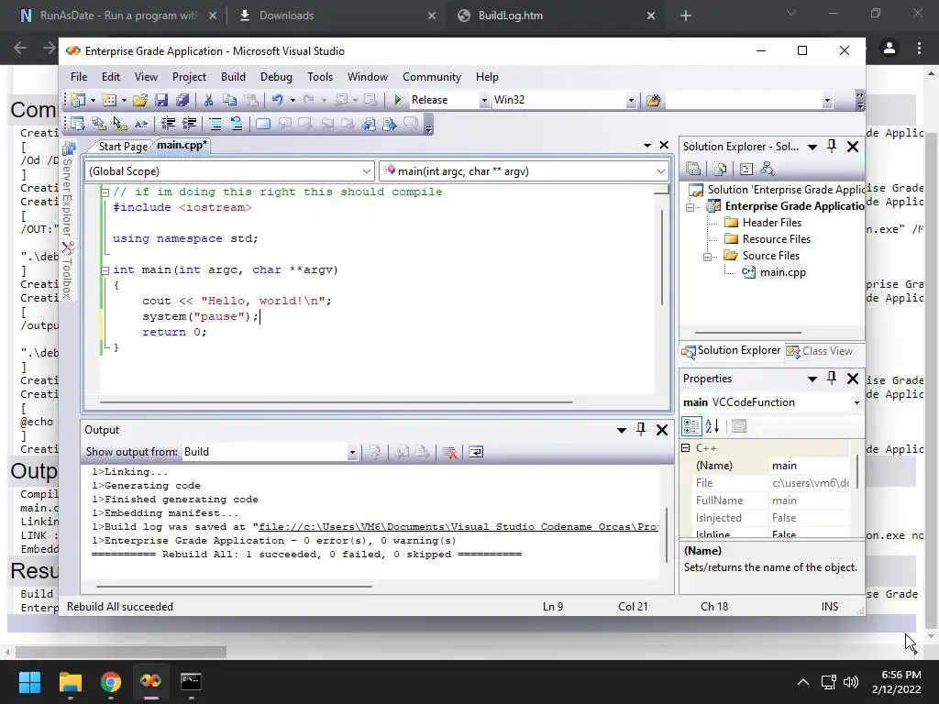The width and height of the screenshot is (939, 704).
Task: Open Chrome from the taskbar
Action: 110,682
